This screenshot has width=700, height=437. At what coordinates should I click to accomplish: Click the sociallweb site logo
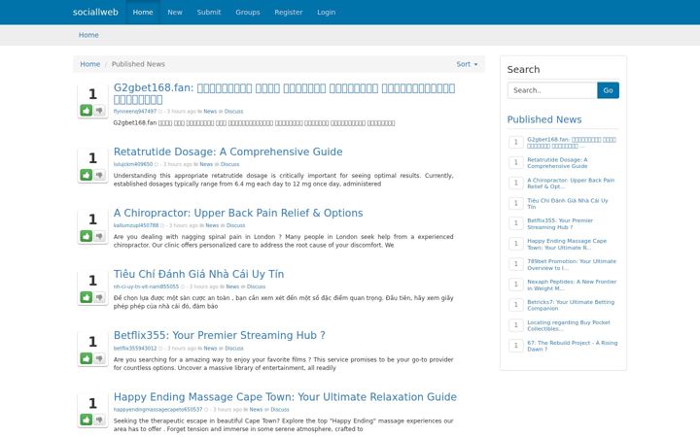[95, 12]
